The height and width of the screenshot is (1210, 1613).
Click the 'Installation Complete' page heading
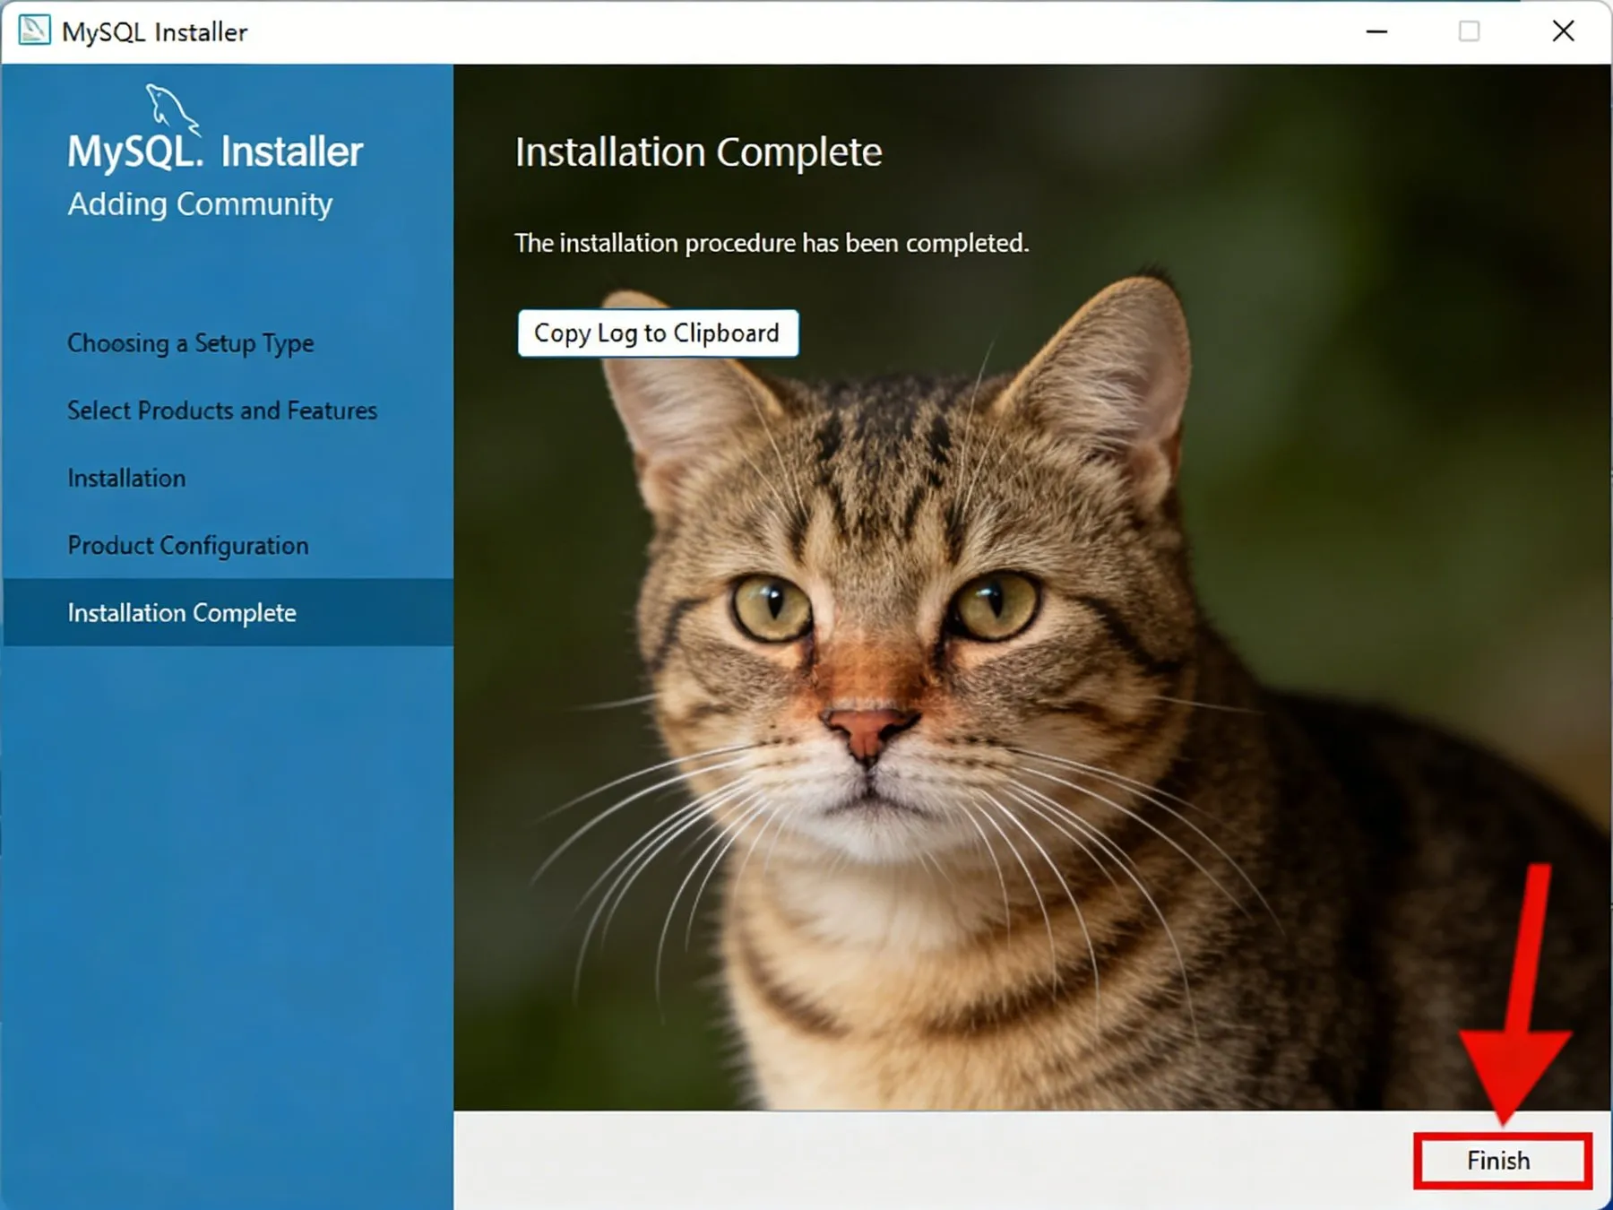coord(698,152)
